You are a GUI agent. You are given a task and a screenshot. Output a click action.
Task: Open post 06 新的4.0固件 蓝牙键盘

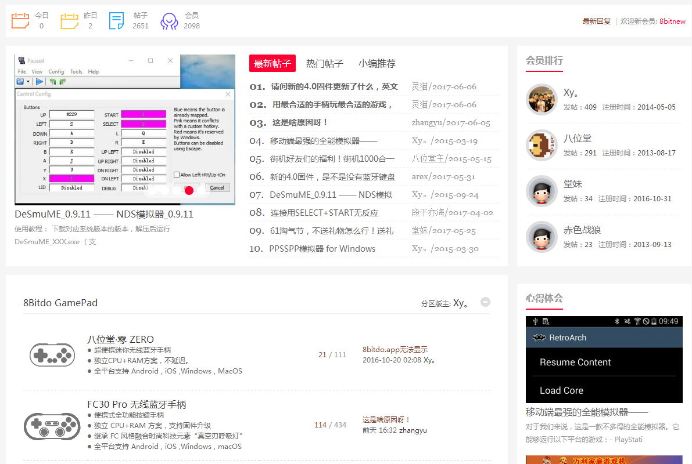(332, 177)
